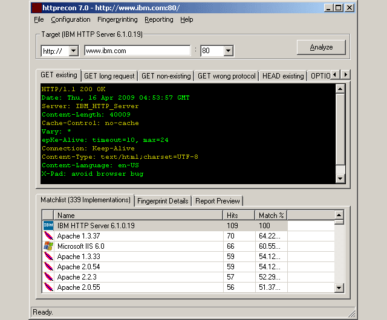Start the scan with the Analyze button
The image size is (387, 320).
click(321, 47)
